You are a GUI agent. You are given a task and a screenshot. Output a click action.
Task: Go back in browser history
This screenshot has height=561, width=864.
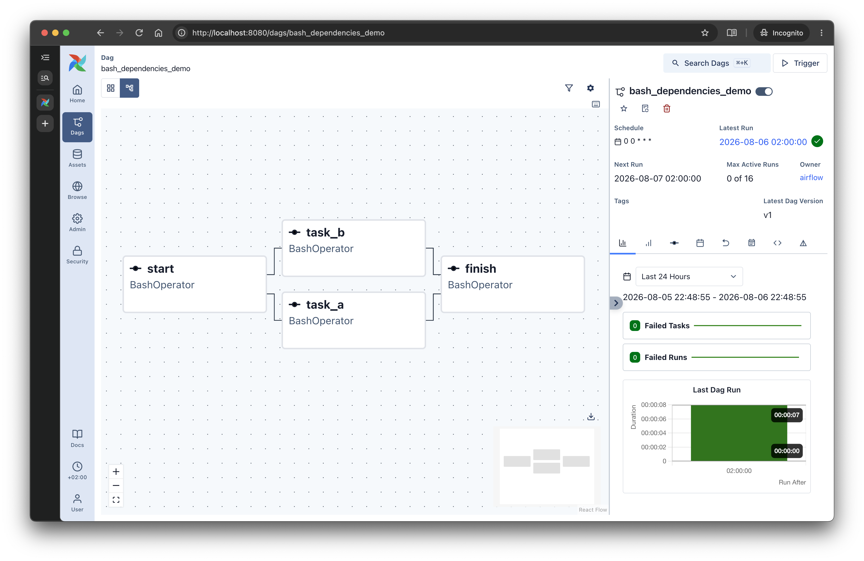(100, 33)
